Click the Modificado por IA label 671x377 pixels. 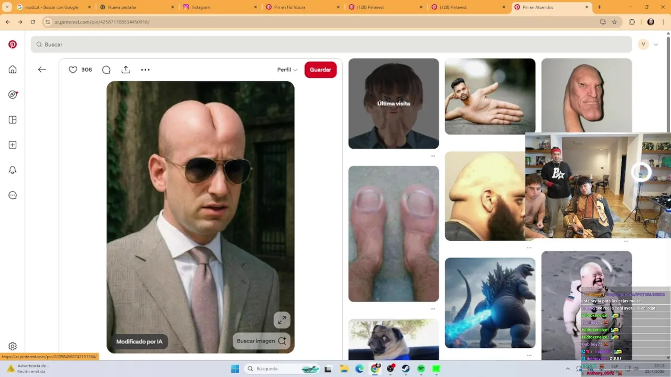pyautogui.click(x=139, y=341)
